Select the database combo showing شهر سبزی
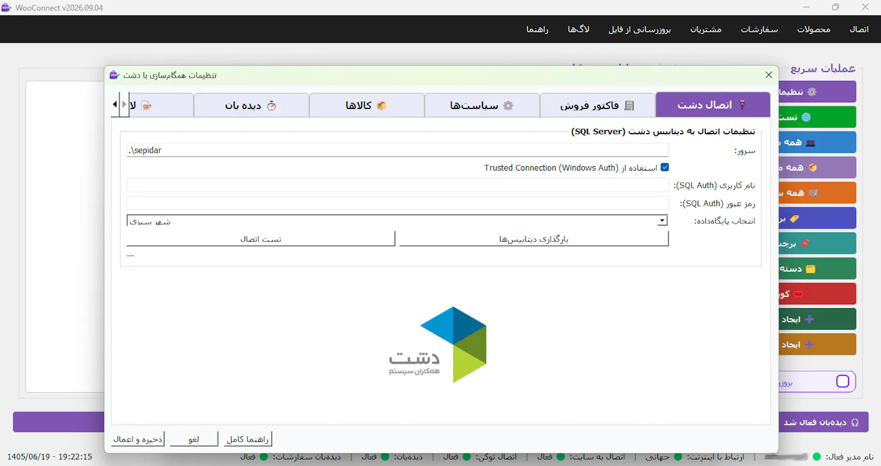Viewport: 881px width, 466px height. [x=397, y=221]
